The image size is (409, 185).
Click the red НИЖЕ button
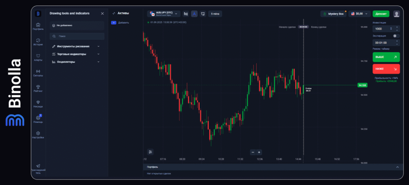pyautogui.click(x=386, y=68)
